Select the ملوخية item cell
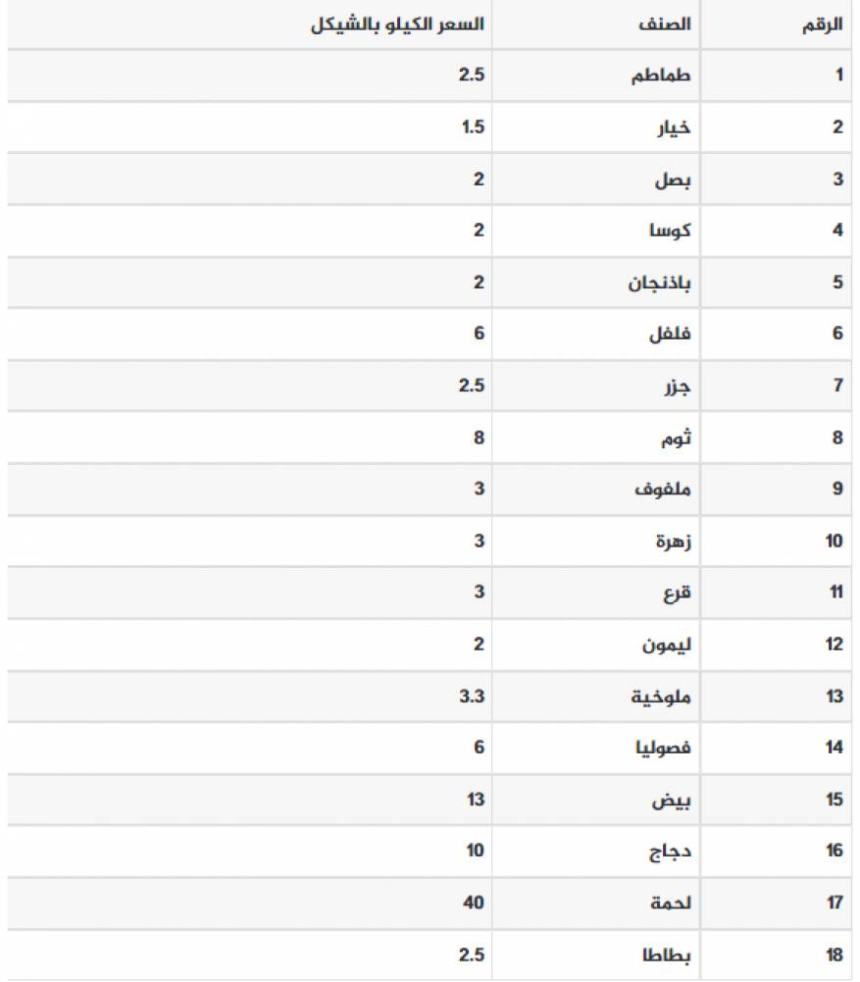The height and width of the screenshot is (982, 860). click(x=662, y=697)
